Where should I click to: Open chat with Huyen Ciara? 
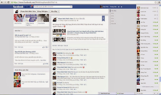point(147,62)
